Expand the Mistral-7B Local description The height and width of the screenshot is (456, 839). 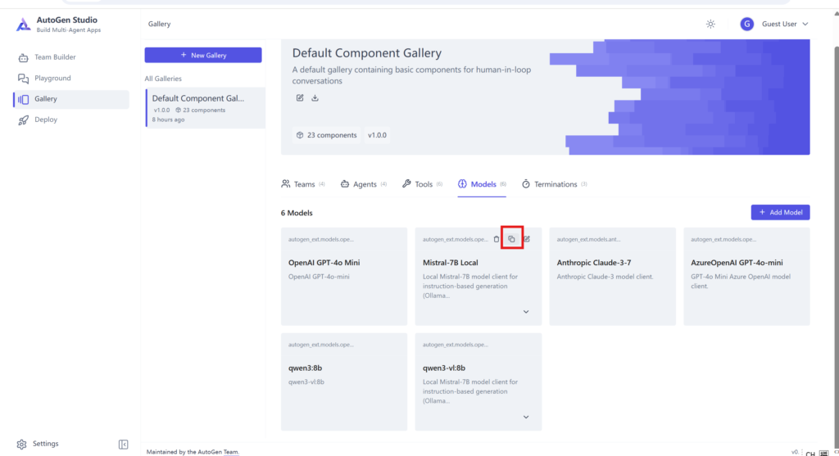pos(526,312)
